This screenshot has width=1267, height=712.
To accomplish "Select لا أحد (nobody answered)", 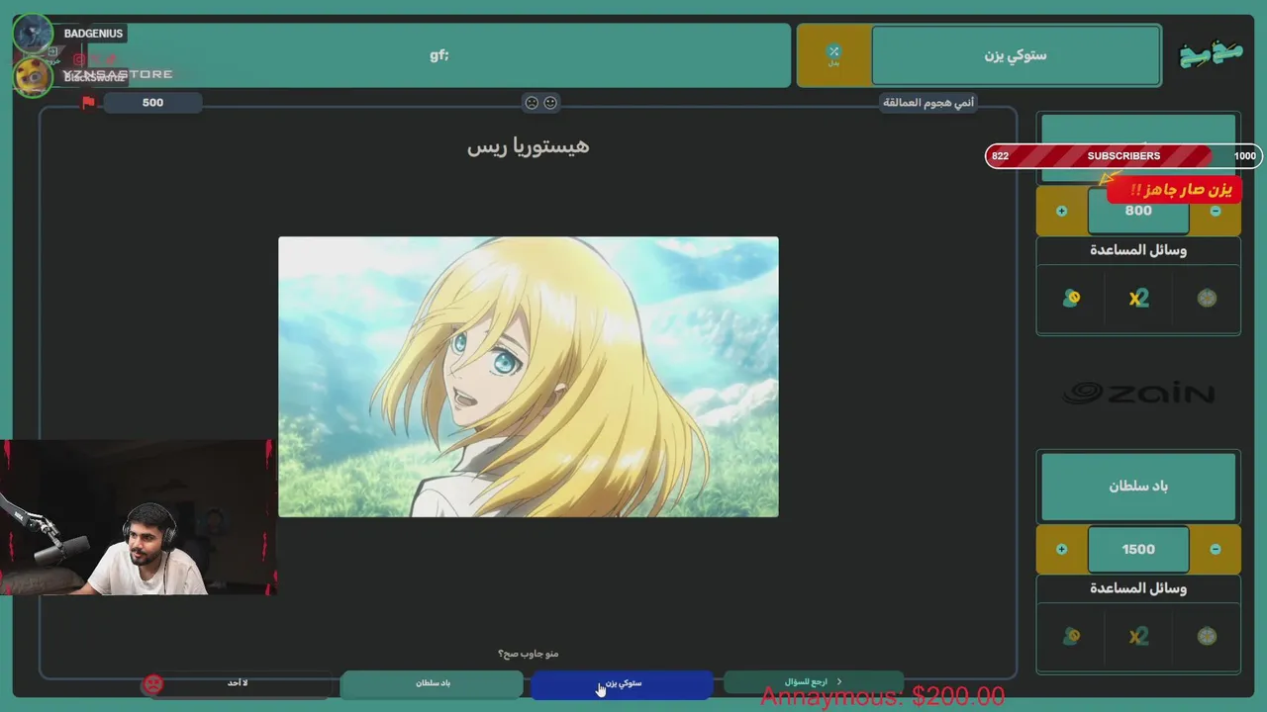I will tap(238, 683).
